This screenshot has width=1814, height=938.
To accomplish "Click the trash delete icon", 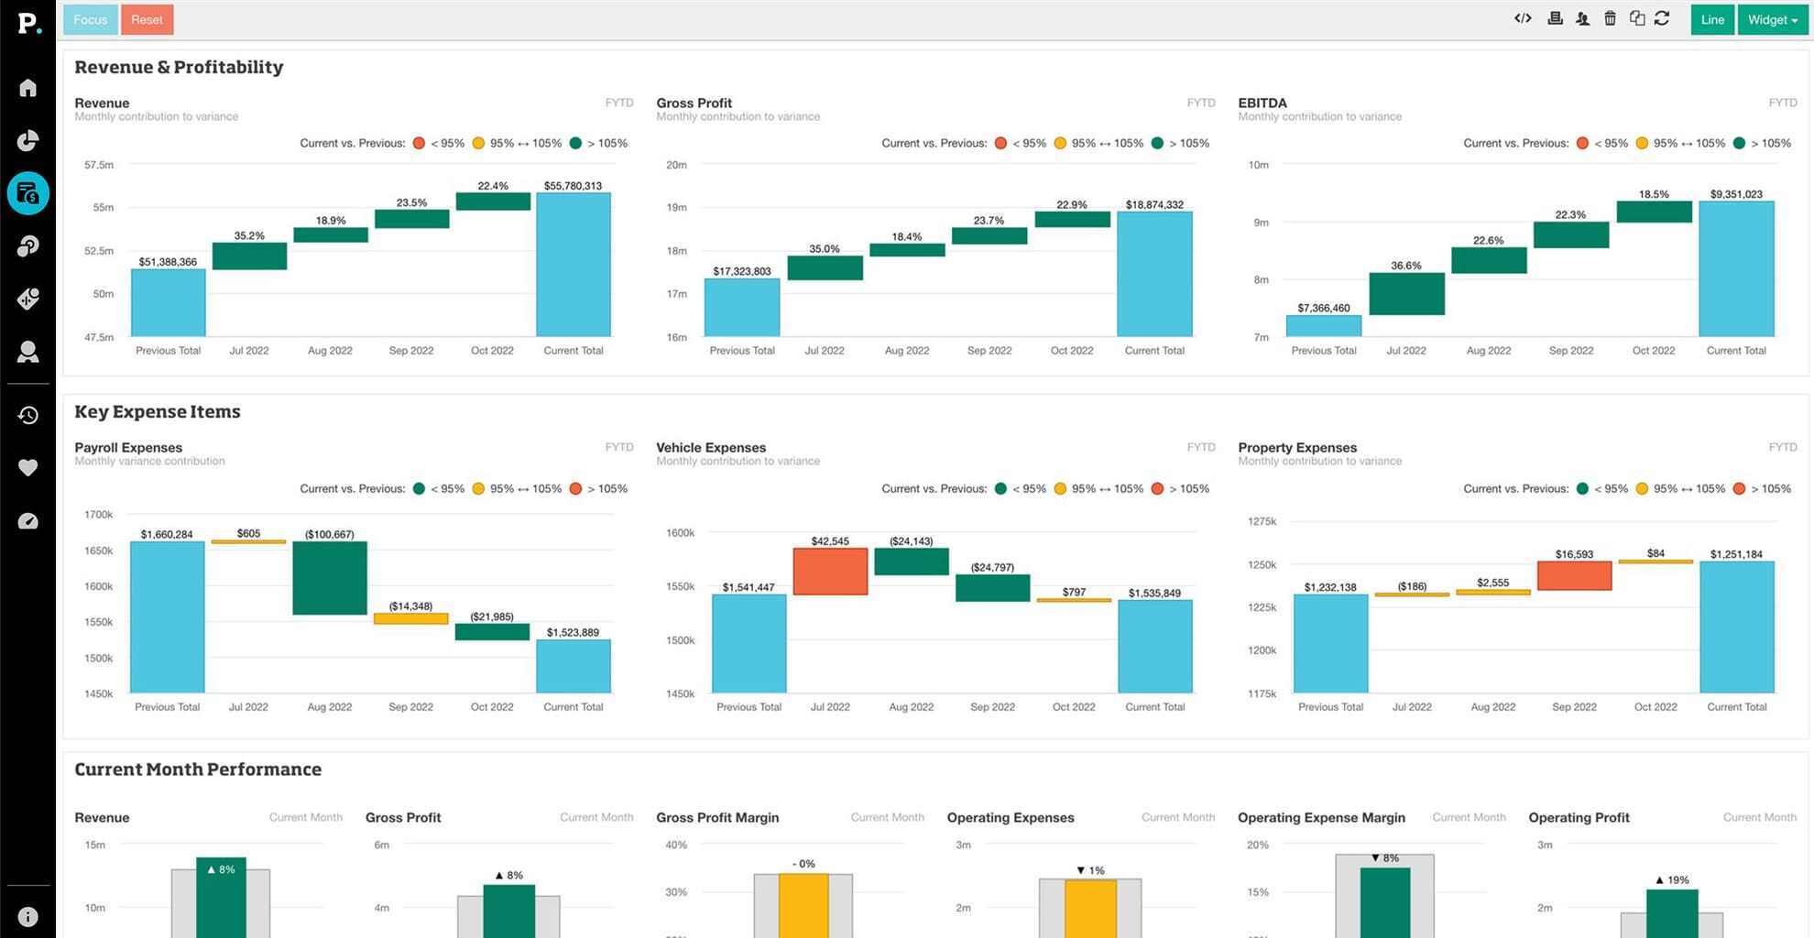I will [x=1610, y=18].
